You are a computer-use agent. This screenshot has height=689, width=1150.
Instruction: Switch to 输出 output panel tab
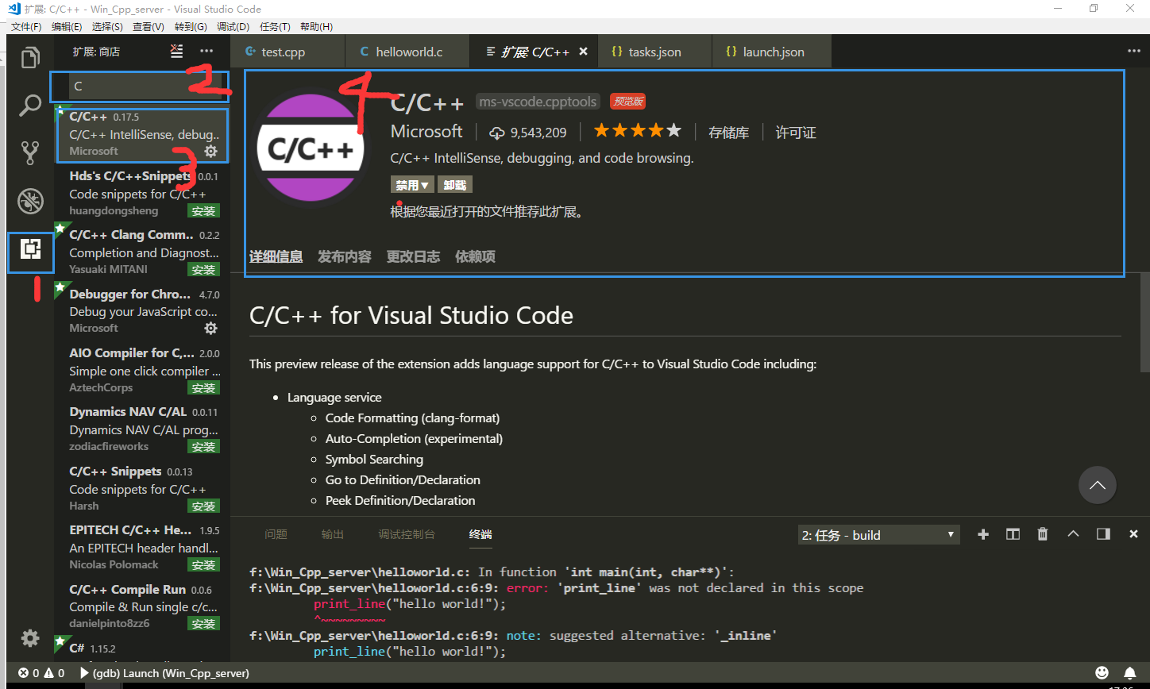pyautogui.click(x=333, y=534)
